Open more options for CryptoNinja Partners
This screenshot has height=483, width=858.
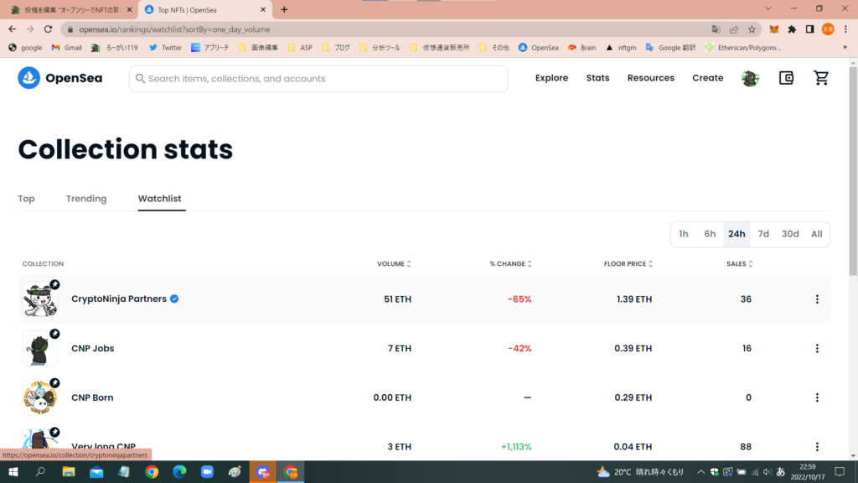[817, 299]
